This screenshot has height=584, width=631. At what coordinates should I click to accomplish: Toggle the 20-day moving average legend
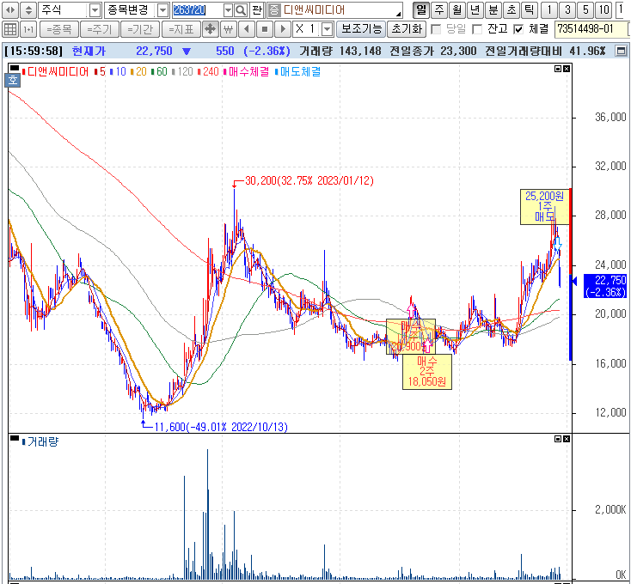pyautogui.click(x=138, y=71)
